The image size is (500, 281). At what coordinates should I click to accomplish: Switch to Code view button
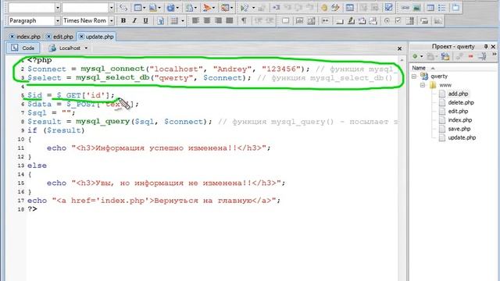[x=23, y=48]
